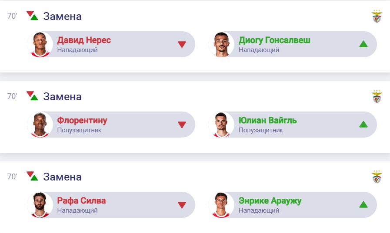Click the substitution arrows icon in the first Замена header
This screenshot has height=233, width=390.
32,16
